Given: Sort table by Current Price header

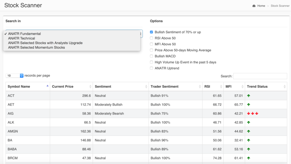Looking at the screenshot, I should (72, 87).
